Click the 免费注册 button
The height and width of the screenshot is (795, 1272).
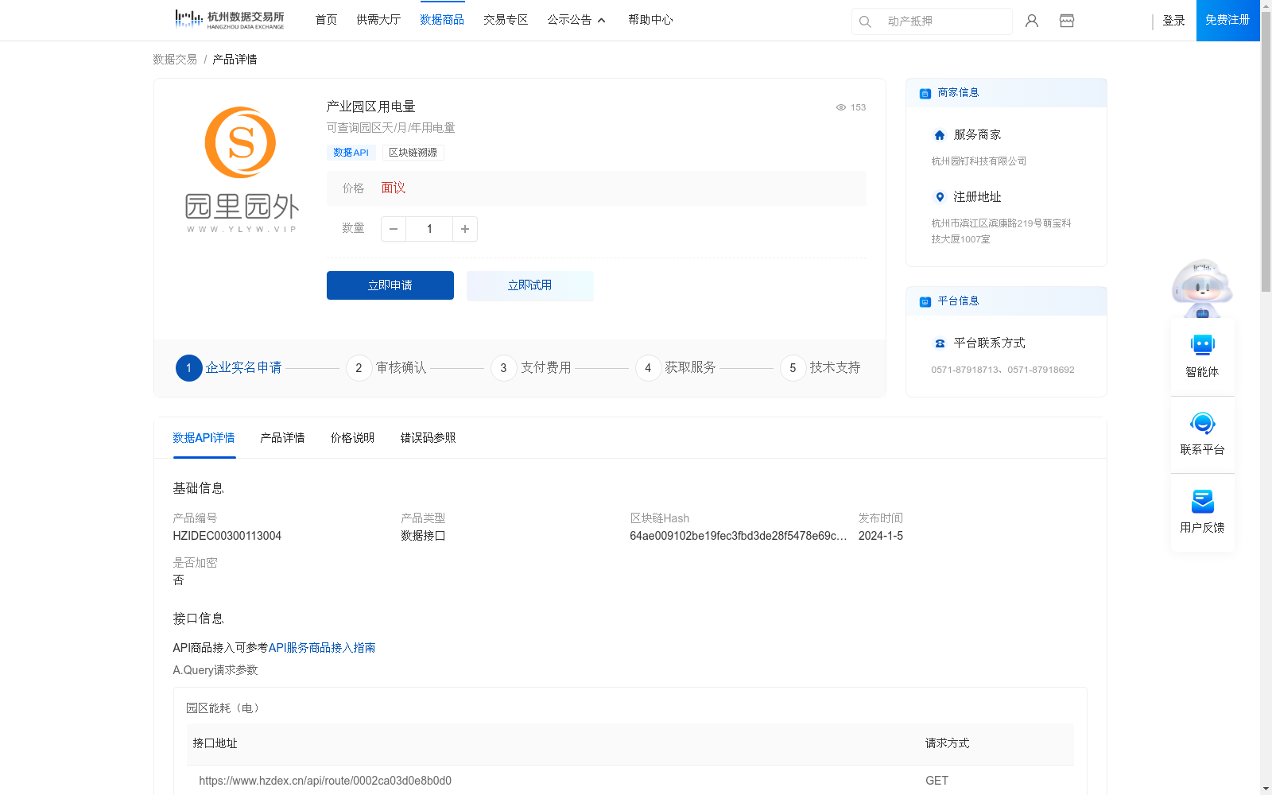[x=1227, y=20]
